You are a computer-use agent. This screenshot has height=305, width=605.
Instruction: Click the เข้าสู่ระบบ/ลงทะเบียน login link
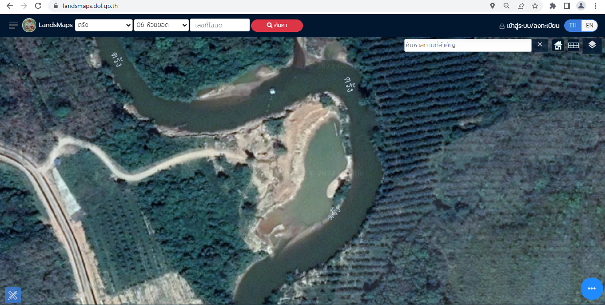pos(529,26)
